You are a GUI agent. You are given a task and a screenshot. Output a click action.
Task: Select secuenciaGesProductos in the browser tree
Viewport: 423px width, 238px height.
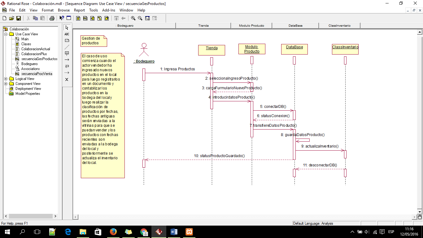pos(39,59)
